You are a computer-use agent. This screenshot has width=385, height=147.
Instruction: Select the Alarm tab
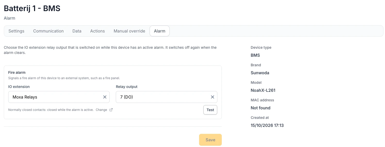[x=160, y=31]
